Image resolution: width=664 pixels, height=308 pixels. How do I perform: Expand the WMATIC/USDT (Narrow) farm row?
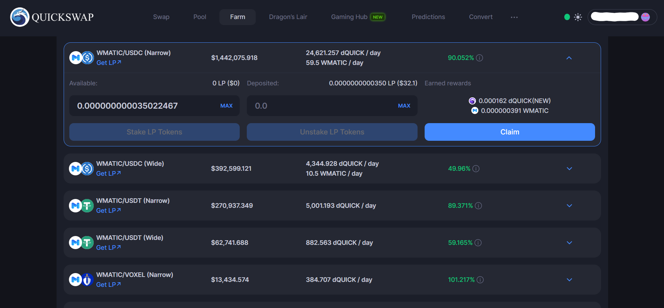click(569, 206)
